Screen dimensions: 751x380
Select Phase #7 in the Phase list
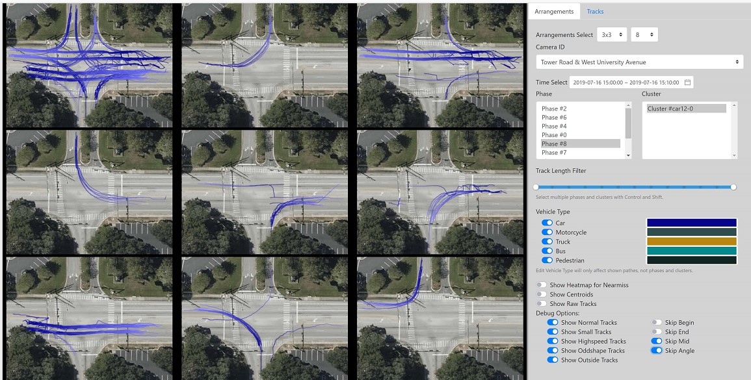pos(554,153)
